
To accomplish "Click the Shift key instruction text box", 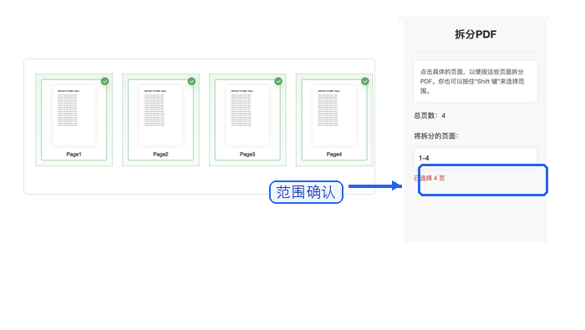I will coord(476,81).
